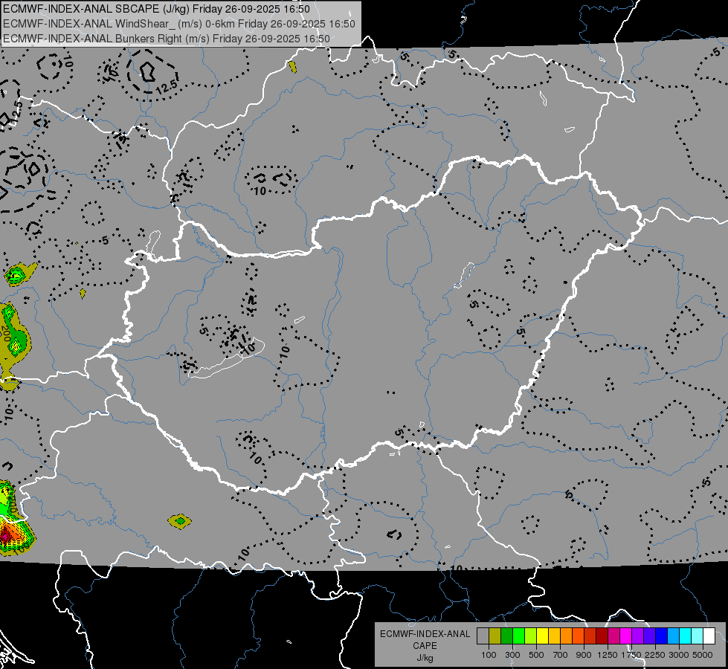Image resolution: width=728 pixels, height=669 pixels.
Task: Click the CAPE label in the legend
Action: 425,646
